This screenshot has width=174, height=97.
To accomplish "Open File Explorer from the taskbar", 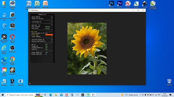I will coord(56,95).
